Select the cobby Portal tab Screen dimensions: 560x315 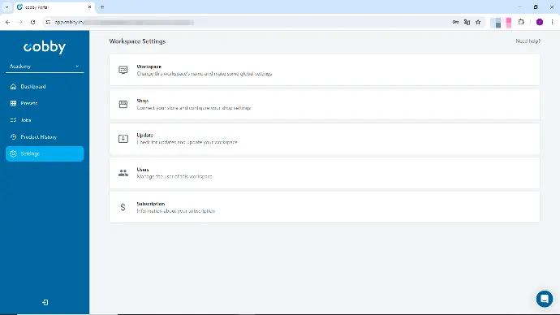click(x=54, y=7)
